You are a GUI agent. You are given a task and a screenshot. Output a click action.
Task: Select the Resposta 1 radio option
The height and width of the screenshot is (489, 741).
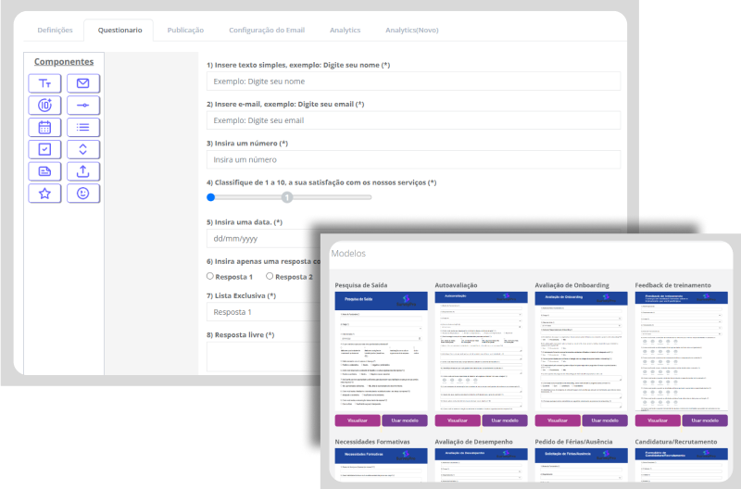pos(211,276)
